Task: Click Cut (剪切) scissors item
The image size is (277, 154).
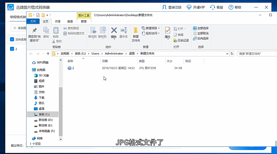Action: (57, 41)
